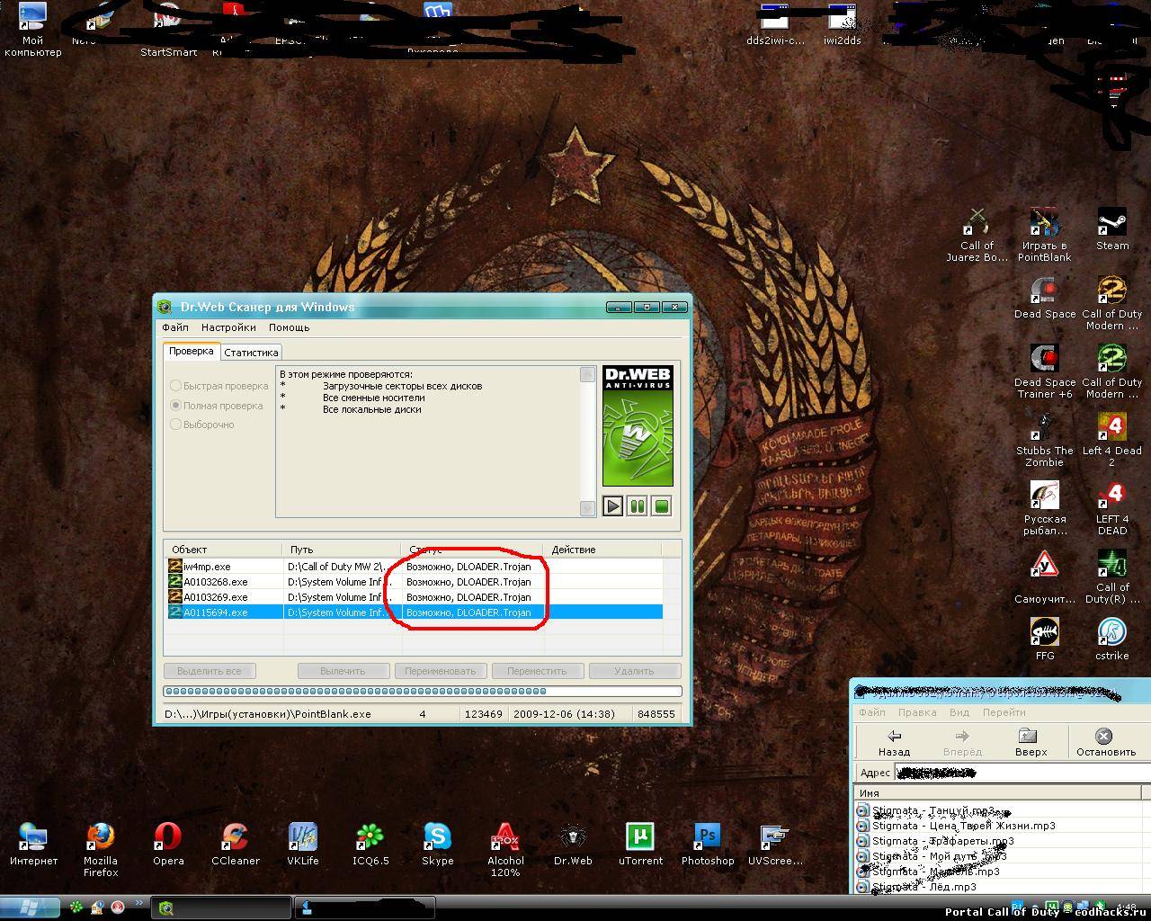This screenshot has height=921, width=1151.
Task: Open the Настройки menu in Dr.Web
Action: point(228,327)
